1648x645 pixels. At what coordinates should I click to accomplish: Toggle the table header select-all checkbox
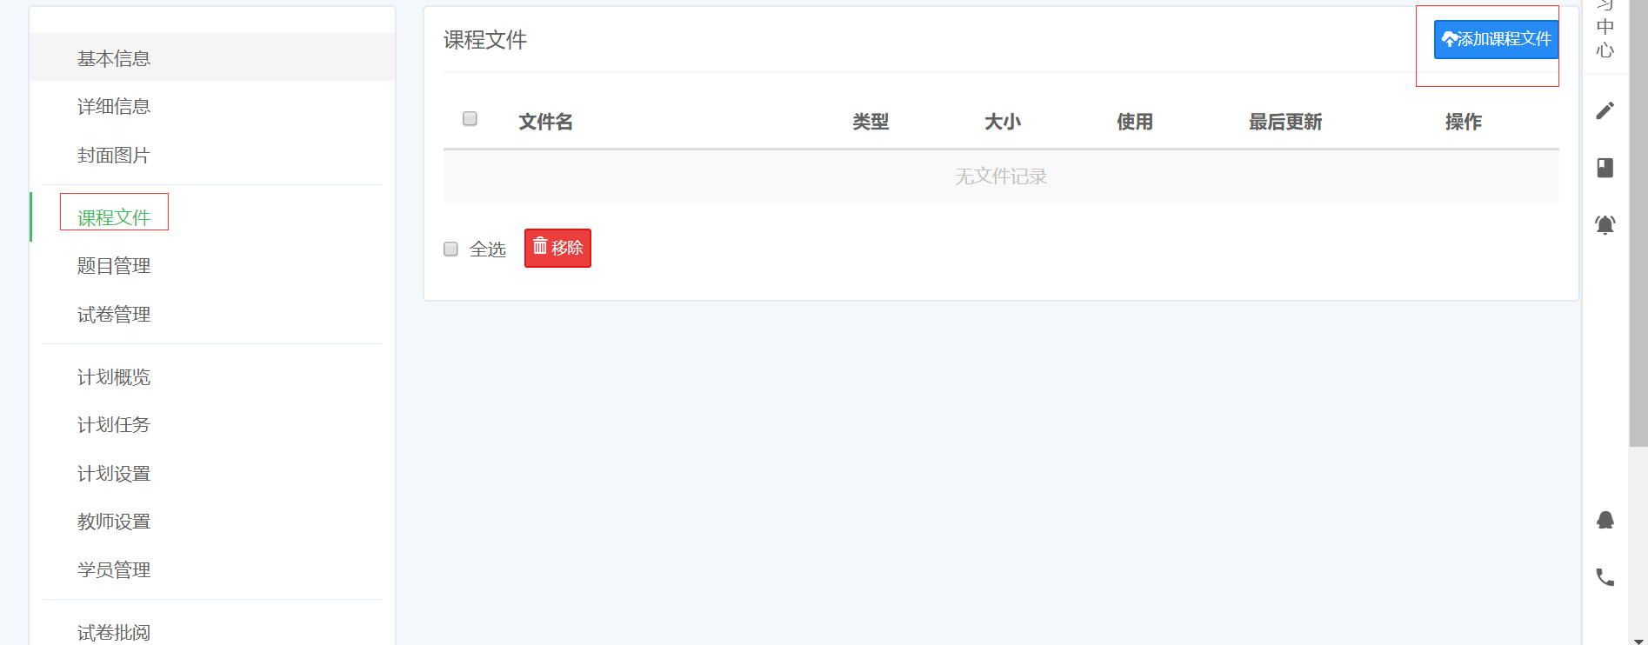click(x=470, y=118)
